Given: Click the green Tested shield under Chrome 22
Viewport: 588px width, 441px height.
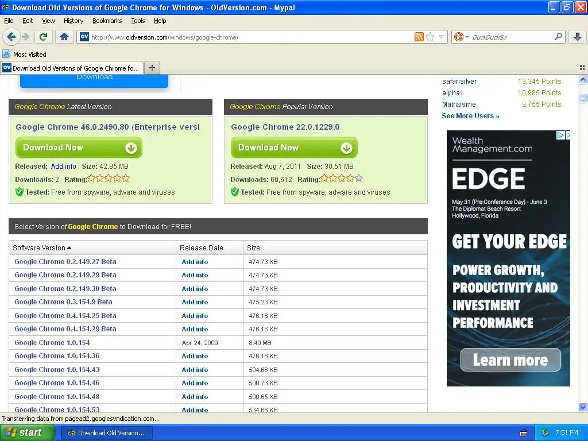Looking at the screenshot, I should click(234, 192).
